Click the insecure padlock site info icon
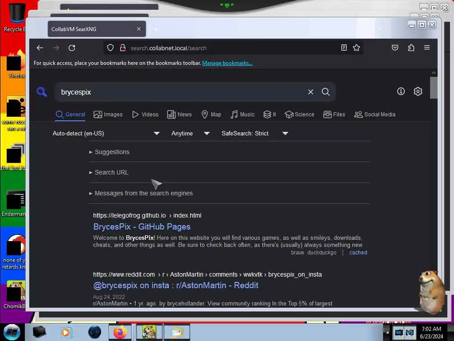The width and height of the screenshot is (454, 341). (123, 48)
